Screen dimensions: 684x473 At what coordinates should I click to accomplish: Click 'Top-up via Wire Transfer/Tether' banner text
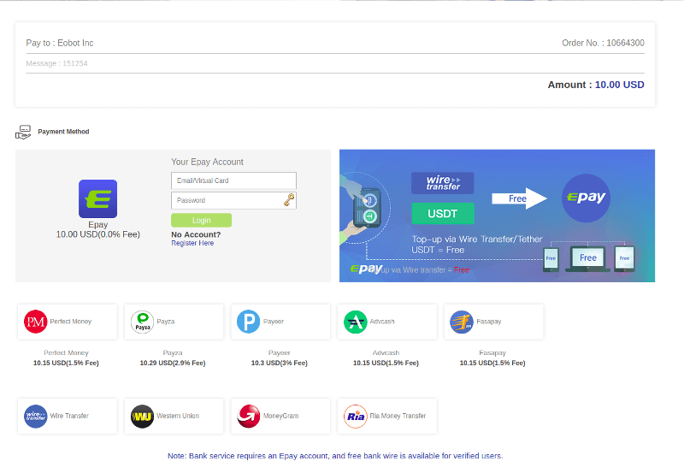point(477,239)
